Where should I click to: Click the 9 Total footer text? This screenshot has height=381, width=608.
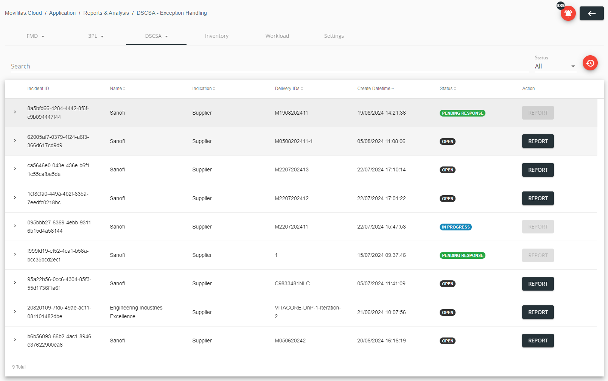(x=19, y=367)
